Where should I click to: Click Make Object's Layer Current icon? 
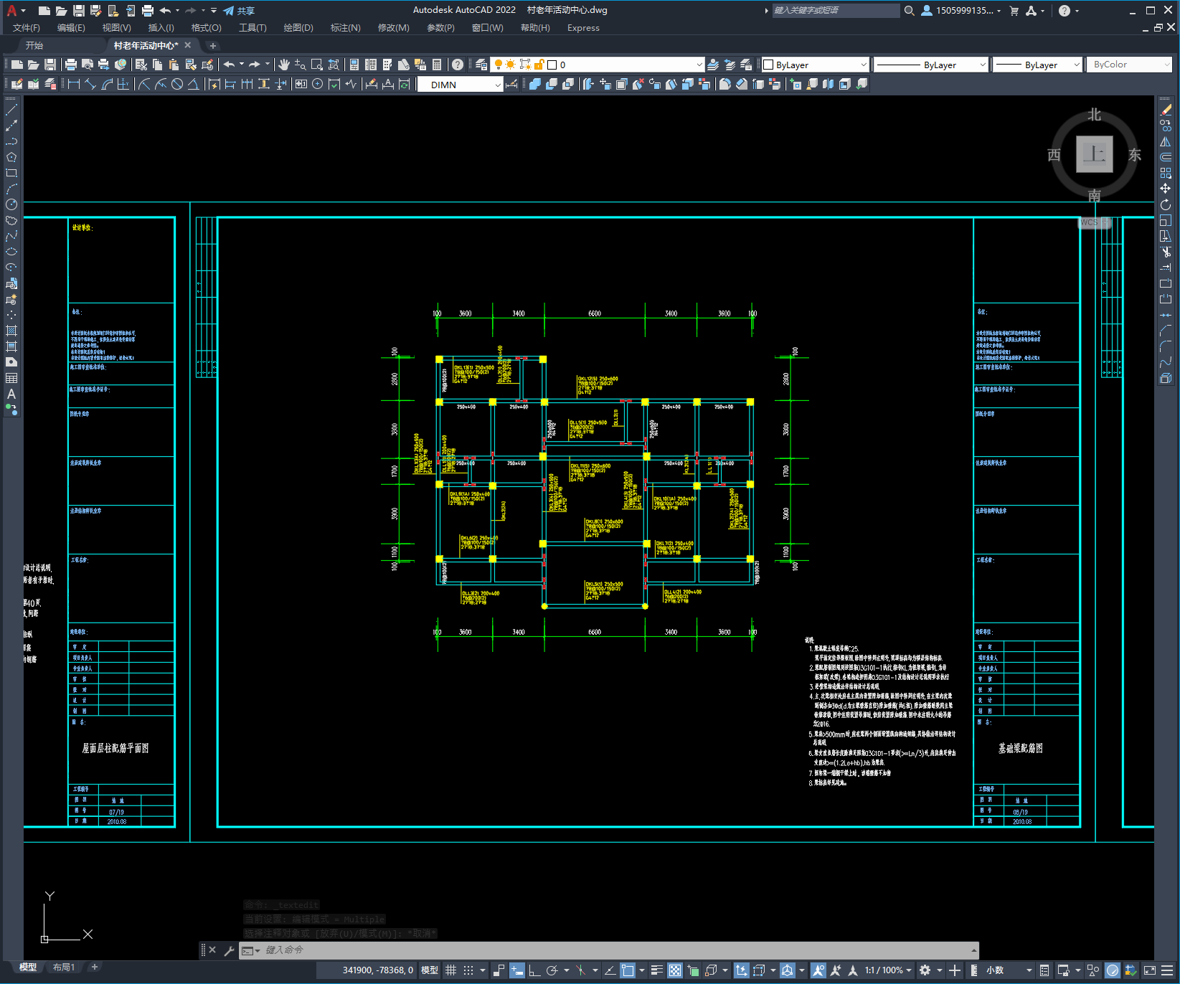coord(714,65)
